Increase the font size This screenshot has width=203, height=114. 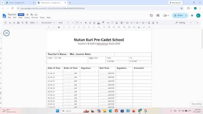coord(81,23)
